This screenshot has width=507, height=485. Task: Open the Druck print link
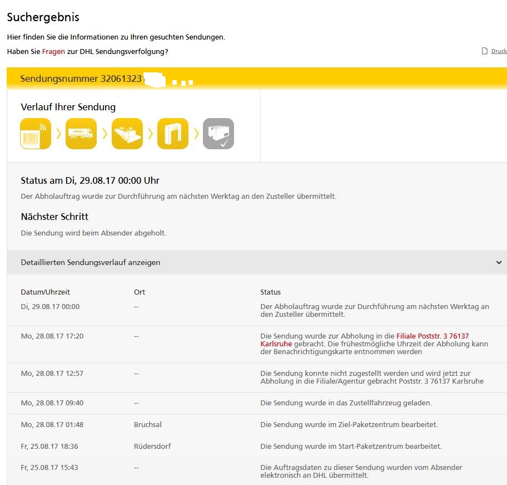(x=499, y=51)
